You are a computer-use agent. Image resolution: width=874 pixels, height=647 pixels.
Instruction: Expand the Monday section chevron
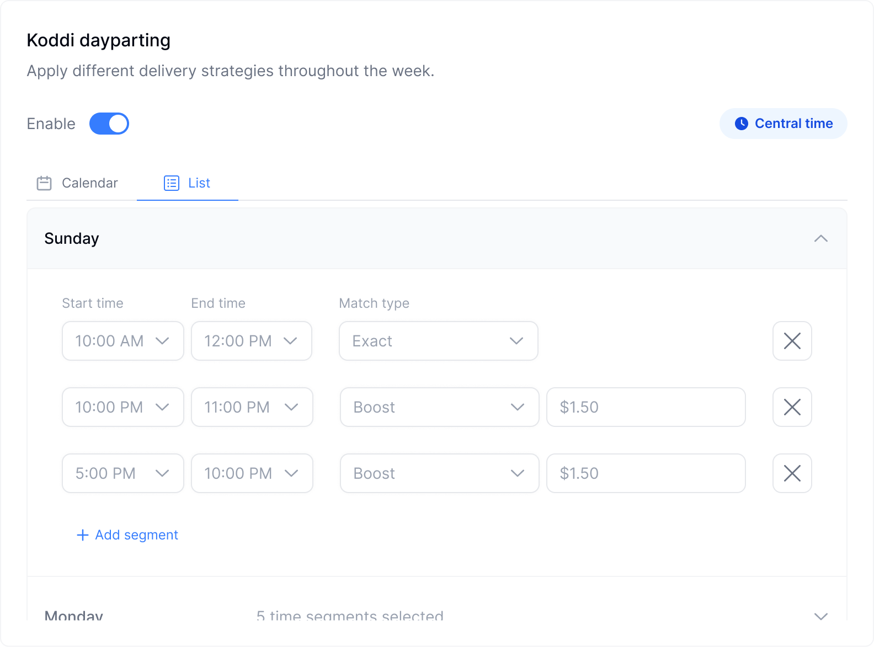821,616
